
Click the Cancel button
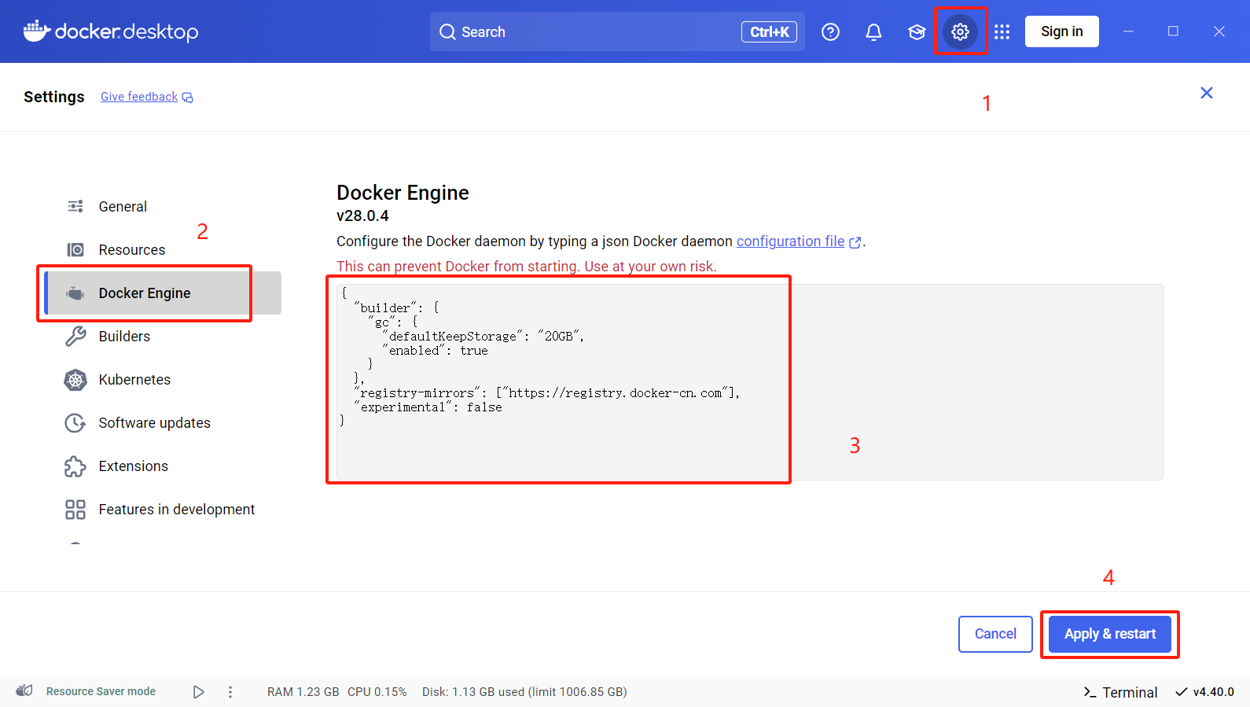995,634
